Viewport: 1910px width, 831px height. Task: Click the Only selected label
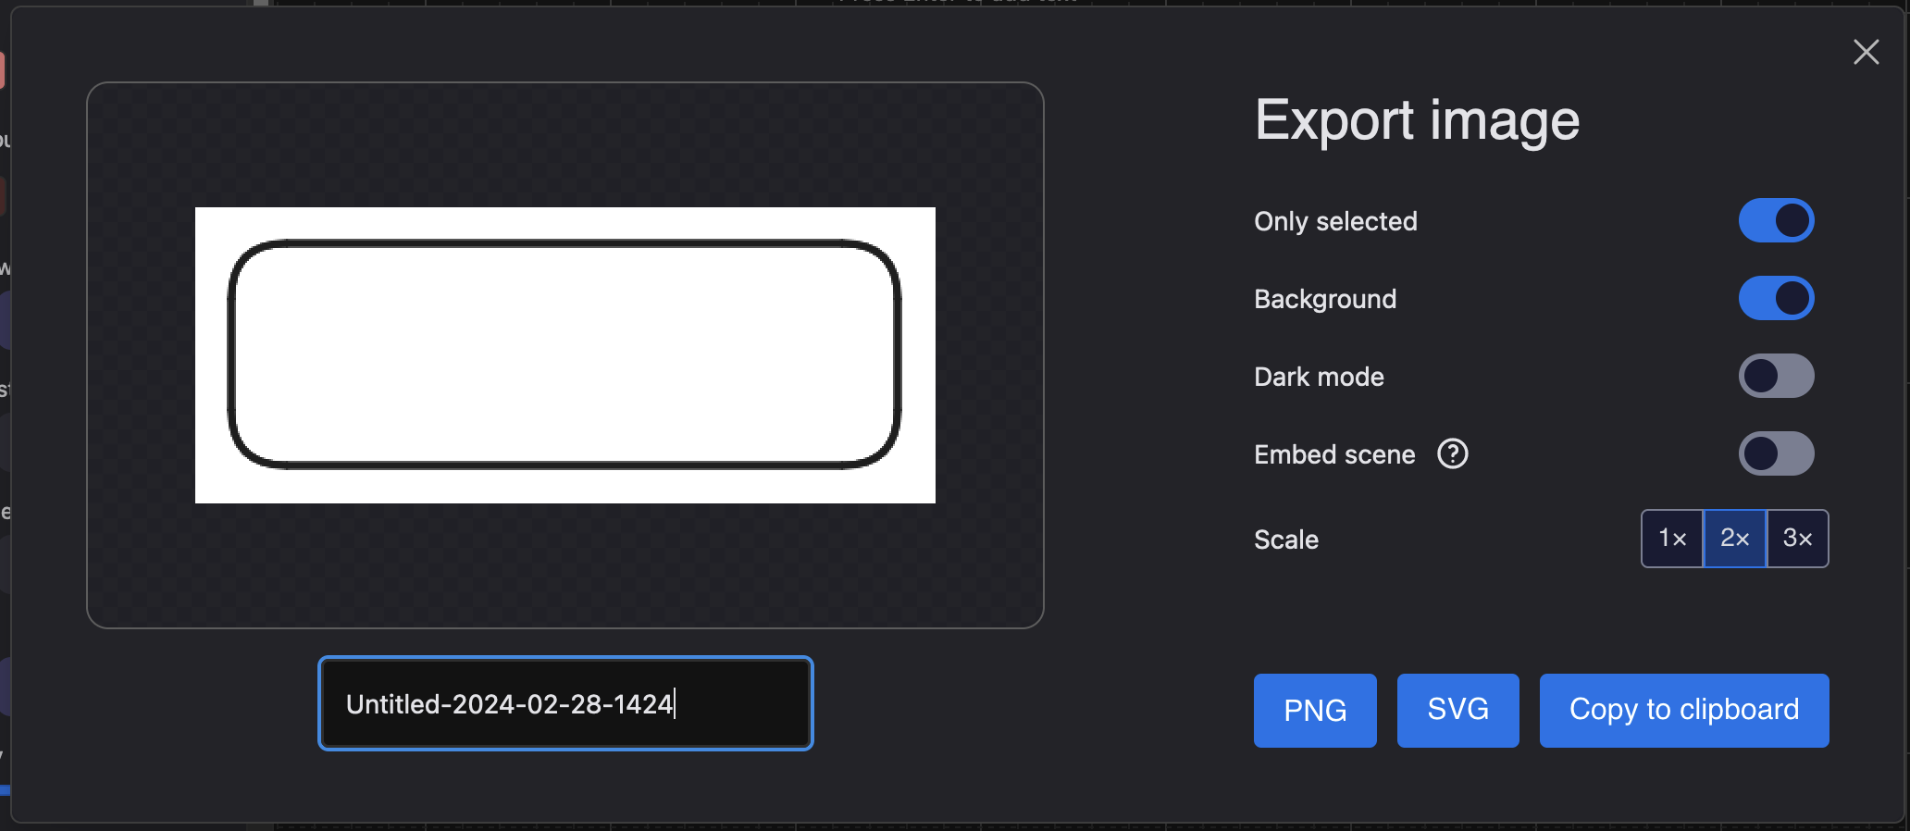tap(1335, 221)
